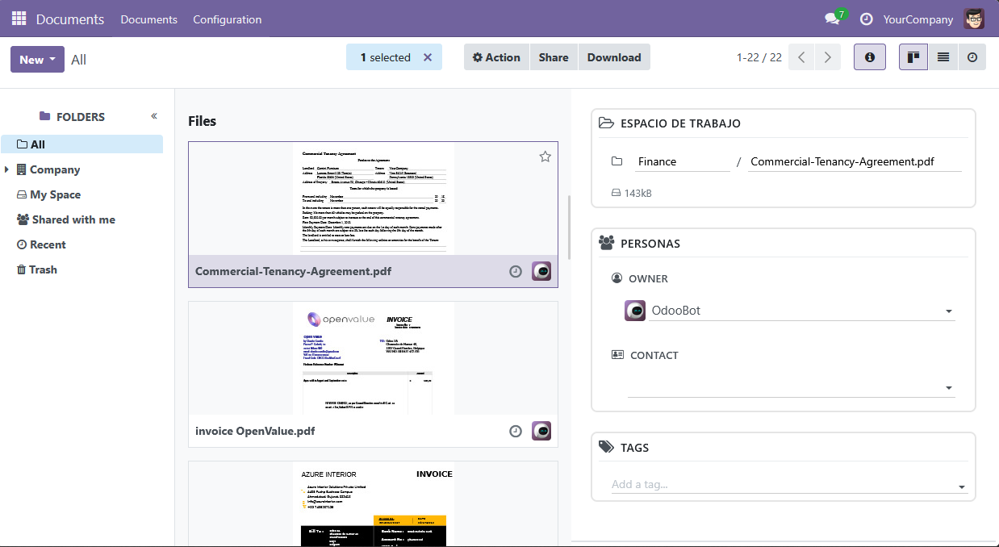999x547 pixels.
Task: Switch to activity view
Action: click(x=972, y=57)
